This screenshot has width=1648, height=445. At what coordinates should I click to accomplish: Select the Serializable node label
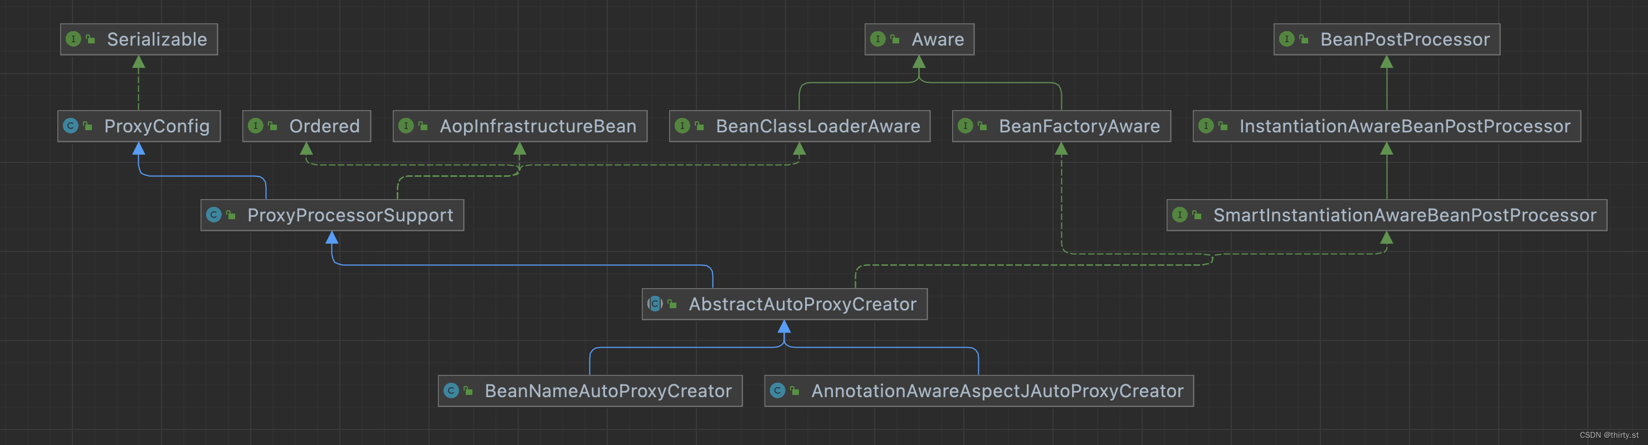(157, 39)
